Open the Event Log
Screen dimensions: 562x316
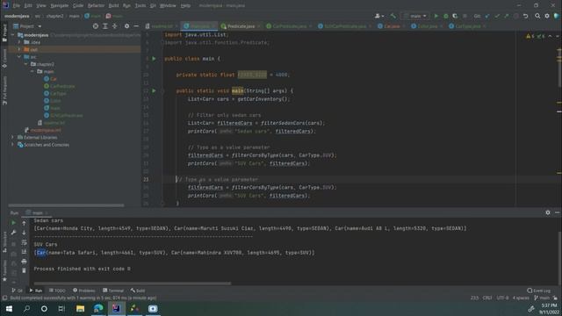click(x=539, y=291)
